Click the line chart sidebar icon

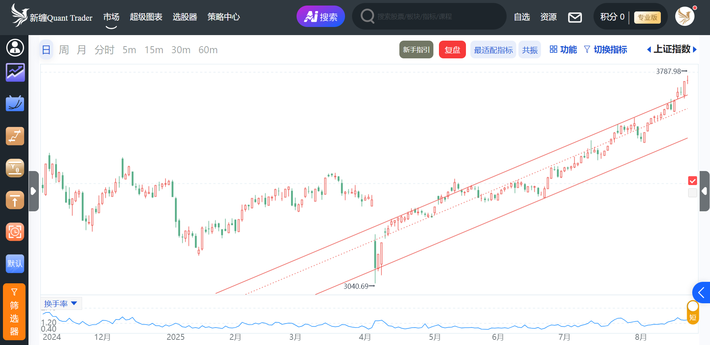click(x=15, y=72)
